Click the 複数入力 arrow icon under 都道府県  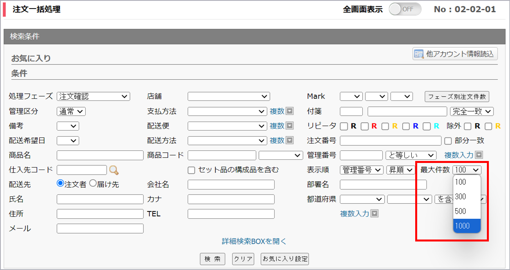coord(374,214)
